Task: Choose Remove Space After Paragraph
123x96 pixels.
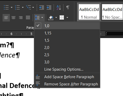Action: point(67,84)
